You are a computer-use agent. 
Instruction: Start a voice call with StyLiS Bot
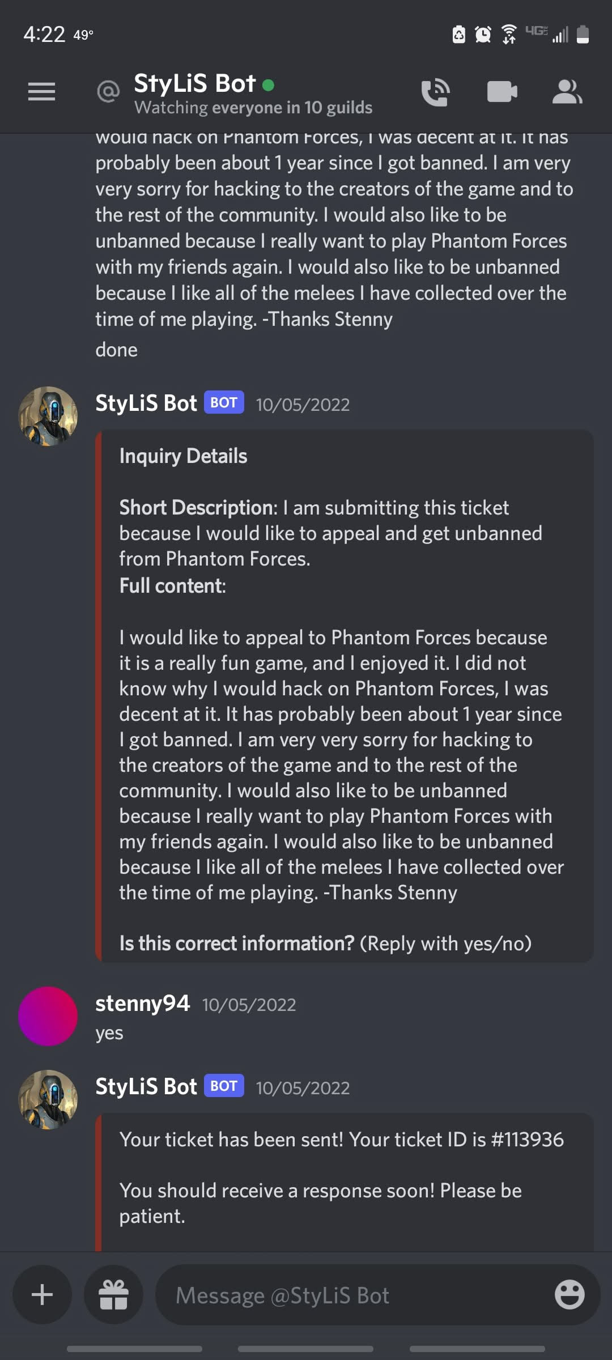[x=435, y=92]
